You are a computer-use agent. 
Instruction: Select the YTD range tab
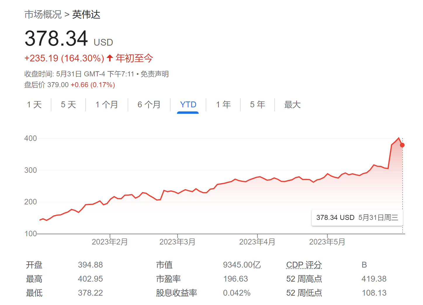(x=188, y=104)
